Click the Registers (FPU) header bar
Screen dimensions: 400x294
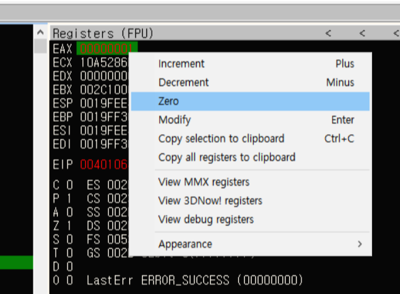pyautogui.click(x=224, y=33)
